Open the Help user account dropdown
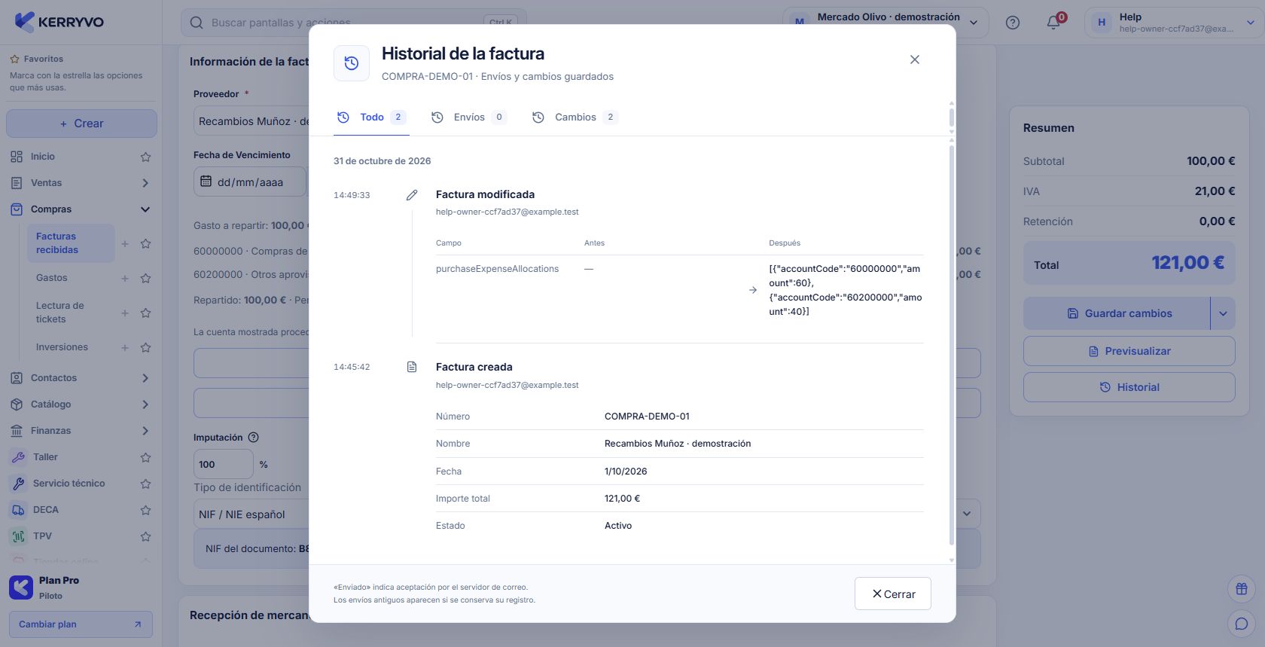The width and height of the screenshot is (1265, 647). (1173, 23)
